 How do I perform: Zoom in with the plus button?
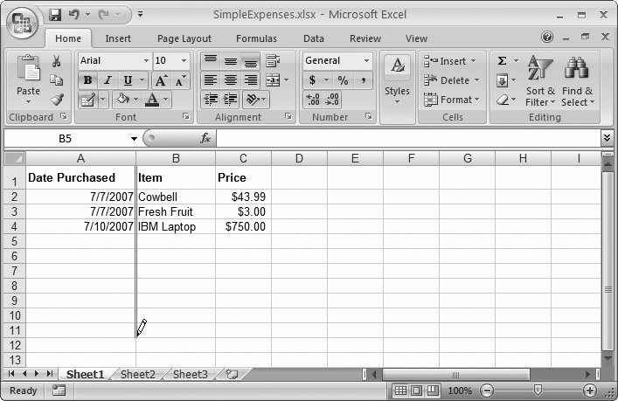590,391
